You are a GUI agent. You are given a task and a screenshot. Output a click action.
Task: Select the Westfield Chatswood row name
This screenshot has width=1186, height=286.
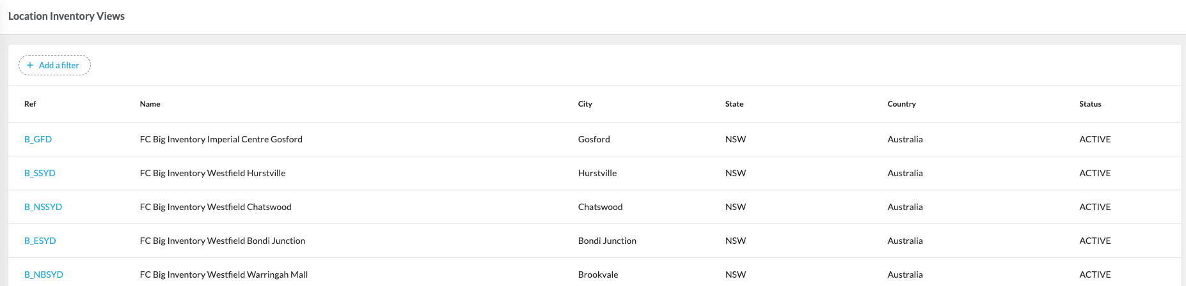click(216, 207)
